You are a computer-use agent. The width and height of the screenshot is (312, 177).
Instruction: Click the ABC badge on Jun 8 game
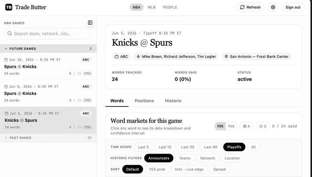click(x=86, y=87)
